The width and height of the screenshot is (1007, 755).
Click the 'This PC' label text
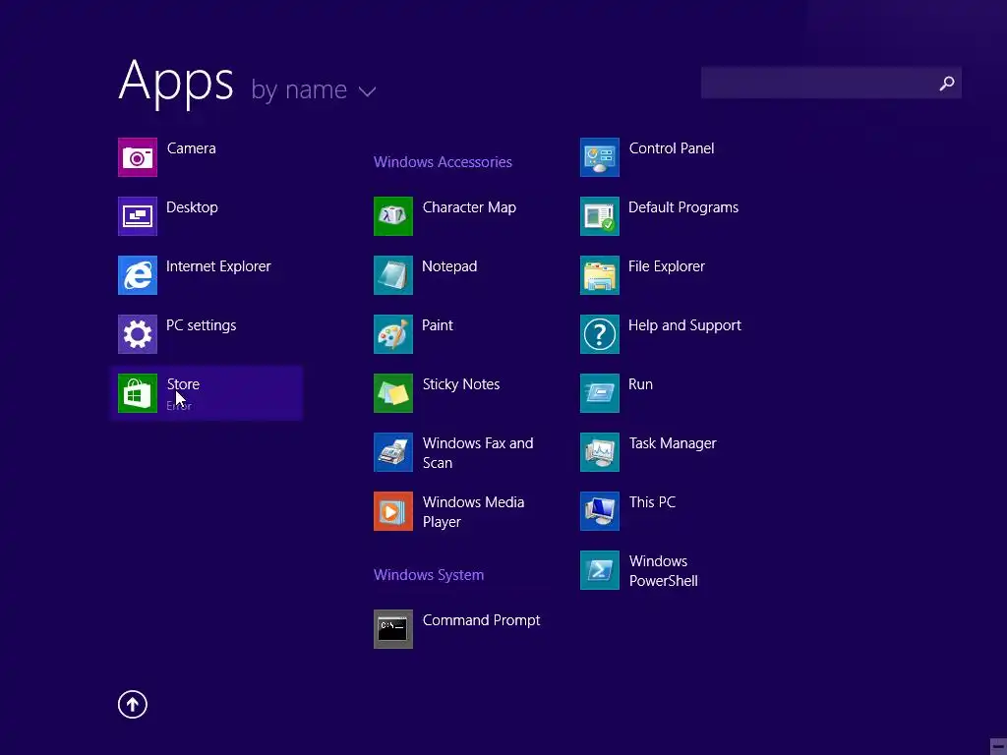652,502
